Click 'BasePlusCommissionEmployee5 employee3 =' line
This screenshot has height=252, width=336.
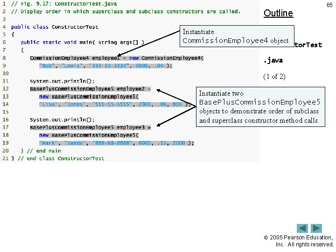[90, 127]
